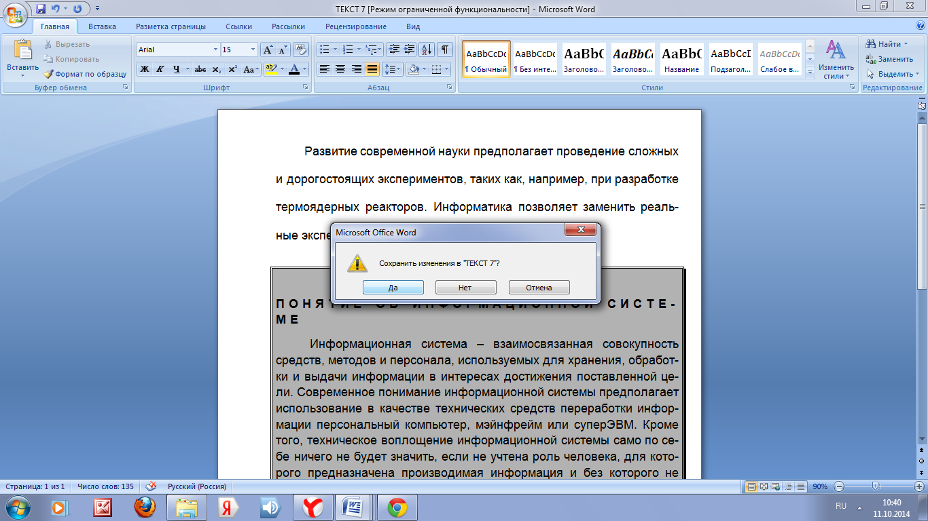Open Google Chrome from the taskbar
The width and height of the screenshot is (928, 521).
pyautogui.click(x=397, y=507)
